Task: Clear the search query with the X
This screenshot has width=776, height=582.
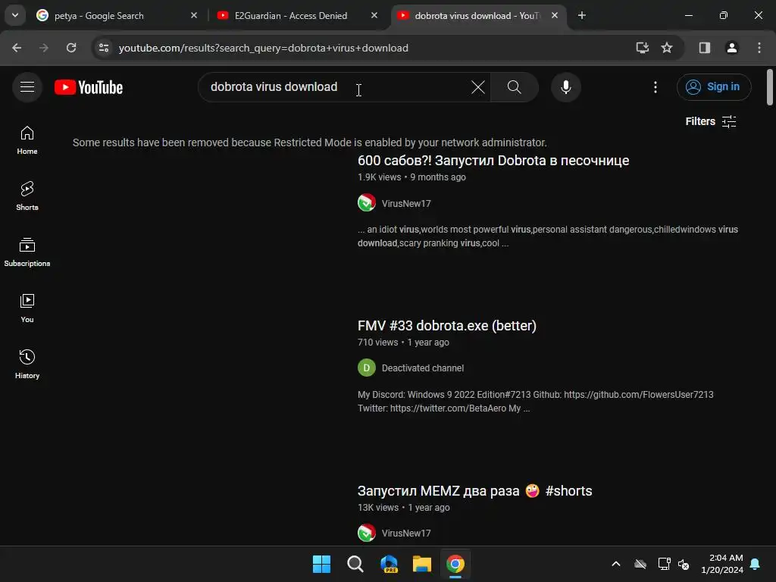Action: (x=478, y=87)
